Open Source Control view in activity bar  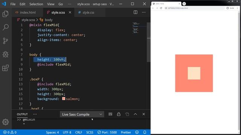[6, 41]
